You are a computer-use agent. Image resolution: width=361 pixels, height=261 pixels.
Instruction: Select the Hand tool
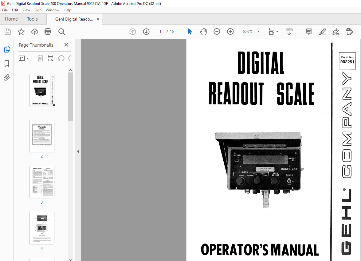pos(203,32)
